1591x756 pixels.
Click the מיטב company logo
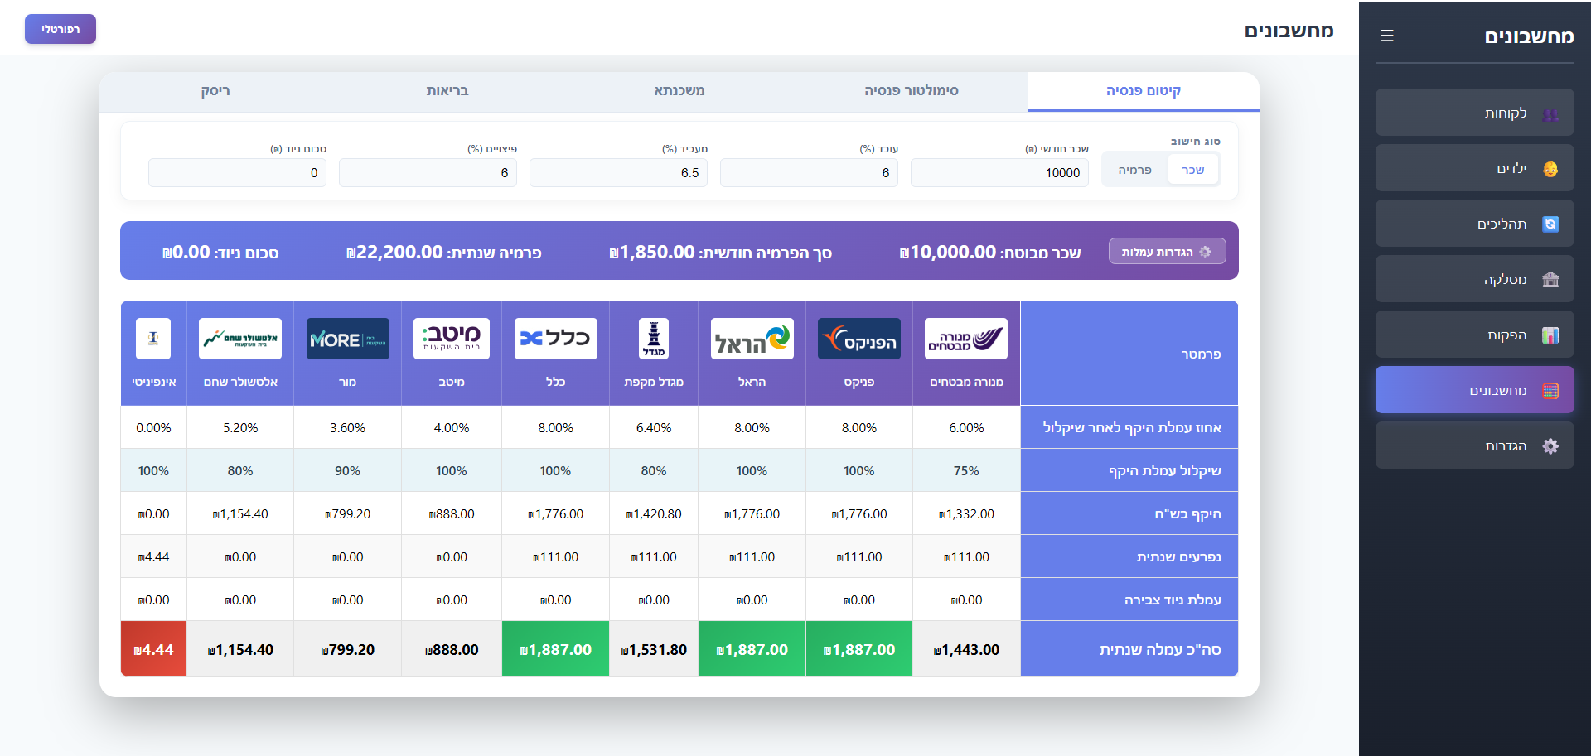point(452,339)
